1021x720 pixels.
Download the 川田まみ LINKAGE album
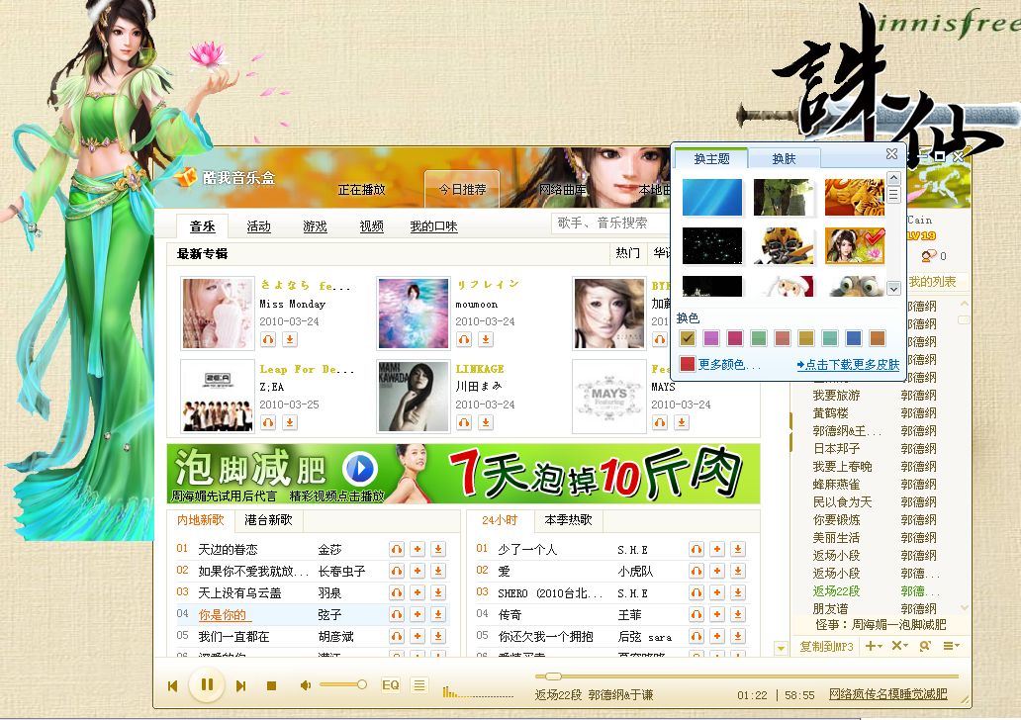486,422
